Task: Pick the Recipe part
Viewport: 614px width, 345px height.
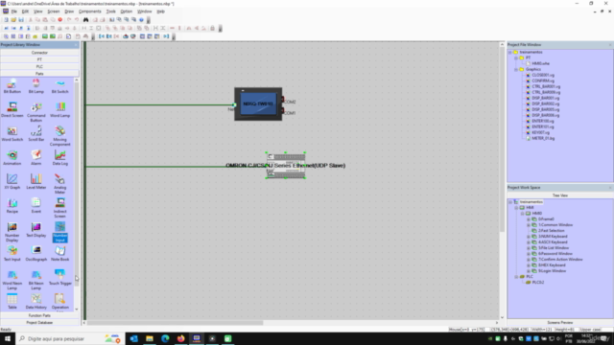Action: [x=12, y=206]
